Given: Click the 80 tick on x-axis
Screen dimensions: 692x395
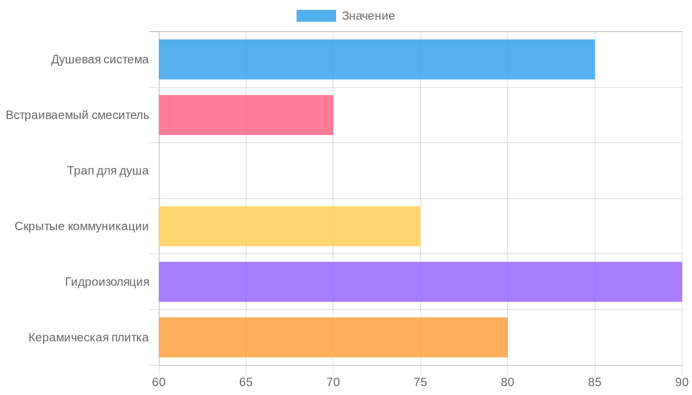Looking at the screenshot, I should pyautogui.click(x=508, y=382).
